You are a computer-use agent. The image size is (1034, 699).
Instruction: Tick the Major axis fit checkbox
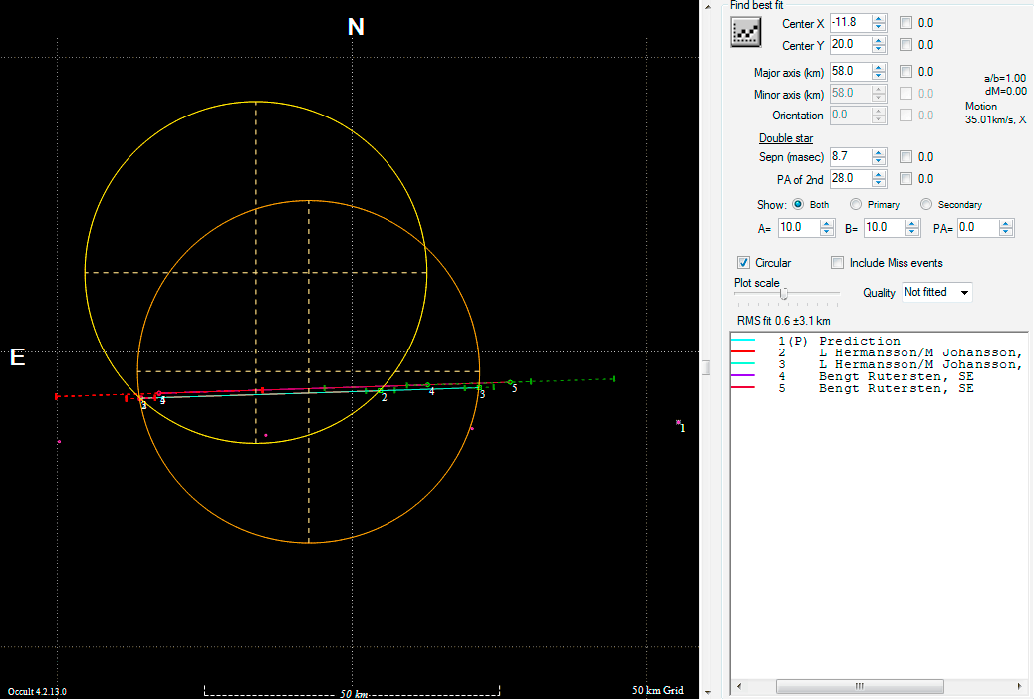905,72
